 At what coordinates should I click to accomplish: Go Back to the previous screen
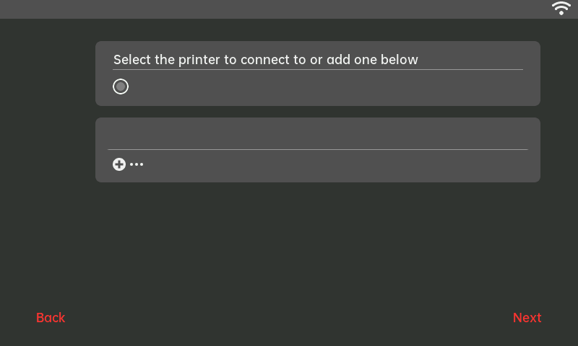pos(51,318)
